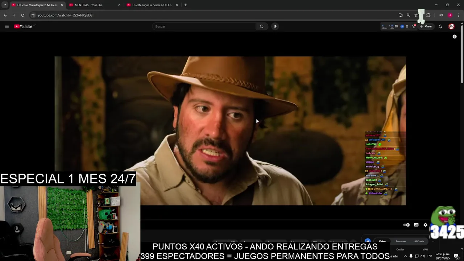Click the VPH label in panel

coord(425,249)
